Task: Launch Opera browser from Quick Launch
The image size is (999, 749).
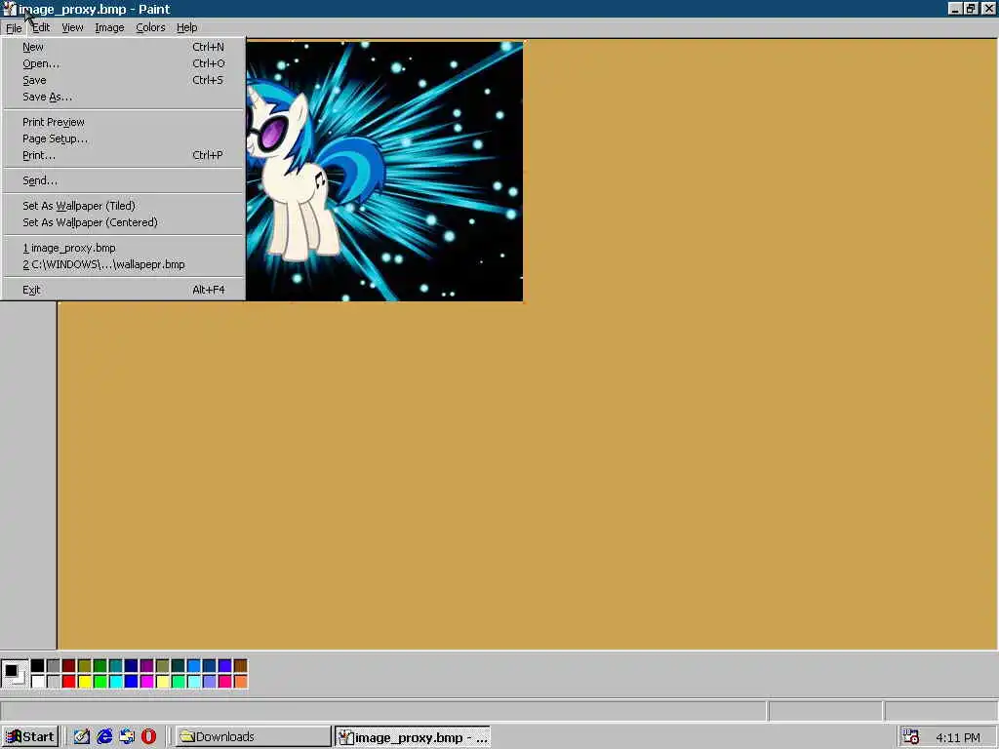Action: click(x=148, y=737)
